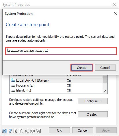Choose Programs (E:) in drives list

[56, 85]
